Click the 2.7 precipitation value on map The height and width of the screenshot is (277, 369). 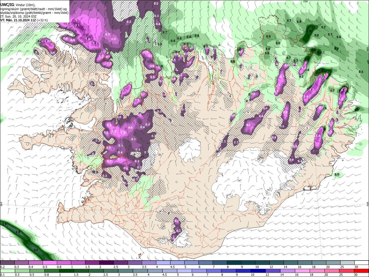click(343, 90)
